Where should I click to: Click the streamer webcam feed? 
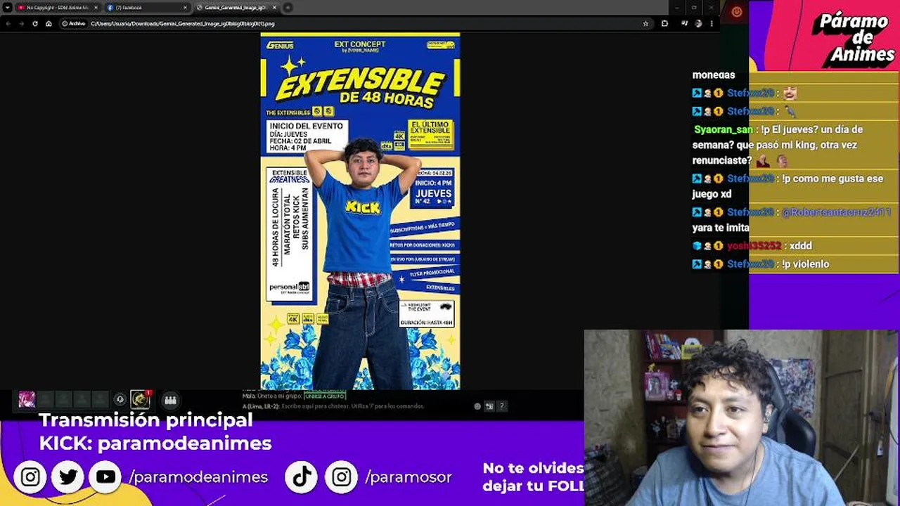click(742, 418)
